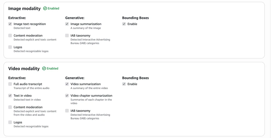The height and width of the screenshot is (138, 271).
Task: Toggle Bounding Boxes Enable for Image modality
Action: 124,24
